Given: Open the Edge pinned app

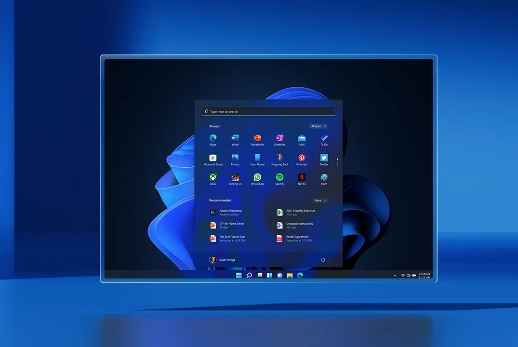Looking at the screenshot, I should (x=213, y=140).
